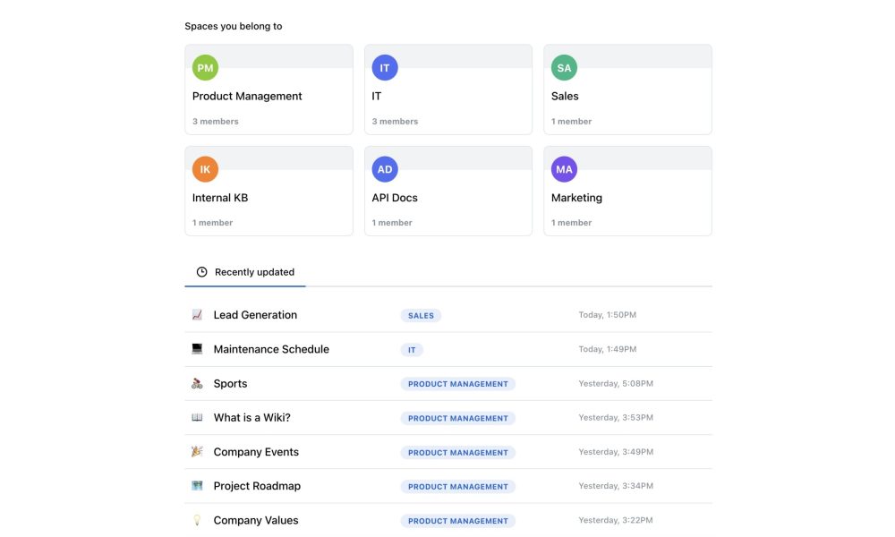
Task: Open the What is a Wiki? page
Action: click(251, 418)
